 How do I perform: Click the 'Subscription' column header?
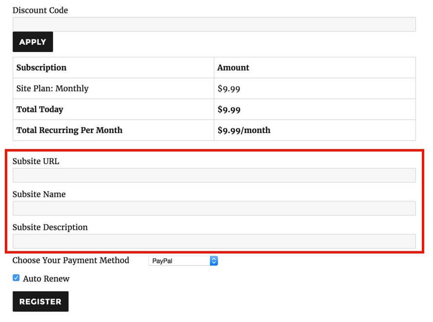(42, 68)
